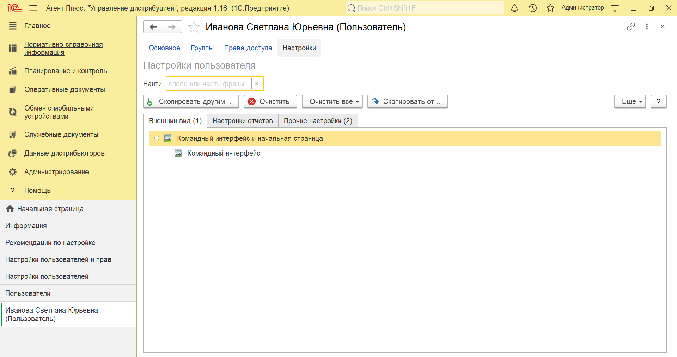The image size is (677, 357).
Task: Add this user form to favorites star
Action: tap(194, 27)
